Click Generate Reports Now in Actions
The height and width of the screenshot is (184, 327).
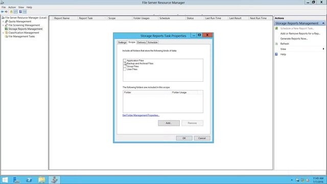point(294,39)
